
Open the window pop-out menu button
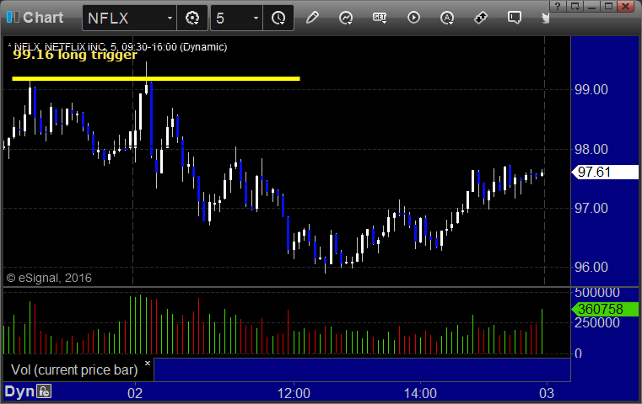coord(575,6)
